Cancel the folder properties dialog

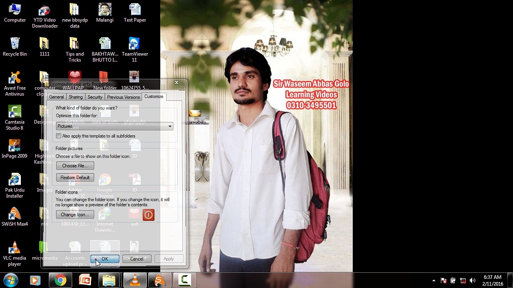coord(137,259)
